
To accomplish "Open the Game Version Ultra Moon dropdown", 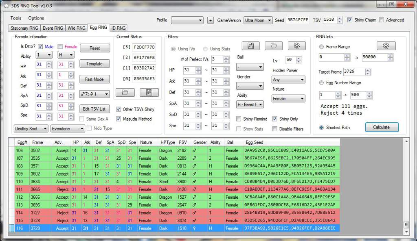I will [258, 20].
